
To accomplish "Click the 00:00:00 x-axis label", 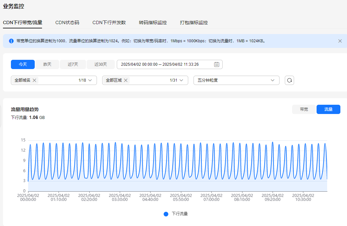I will [x=28, y=198].
